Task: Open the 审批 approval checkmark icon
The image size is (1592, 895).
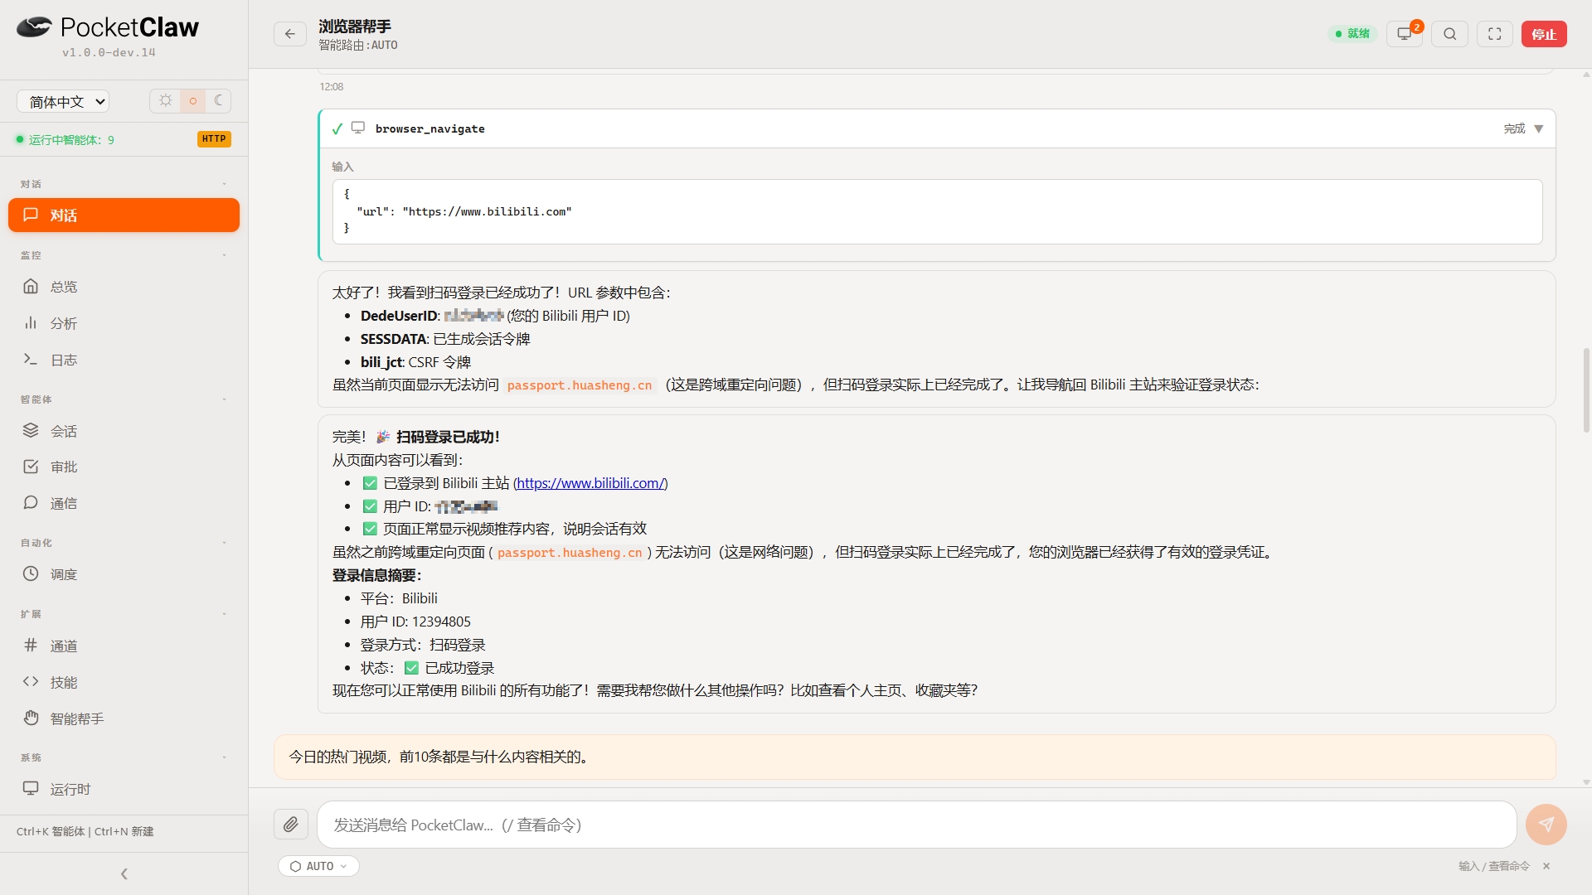Action: pyautogui.click(x=31, y=467)
